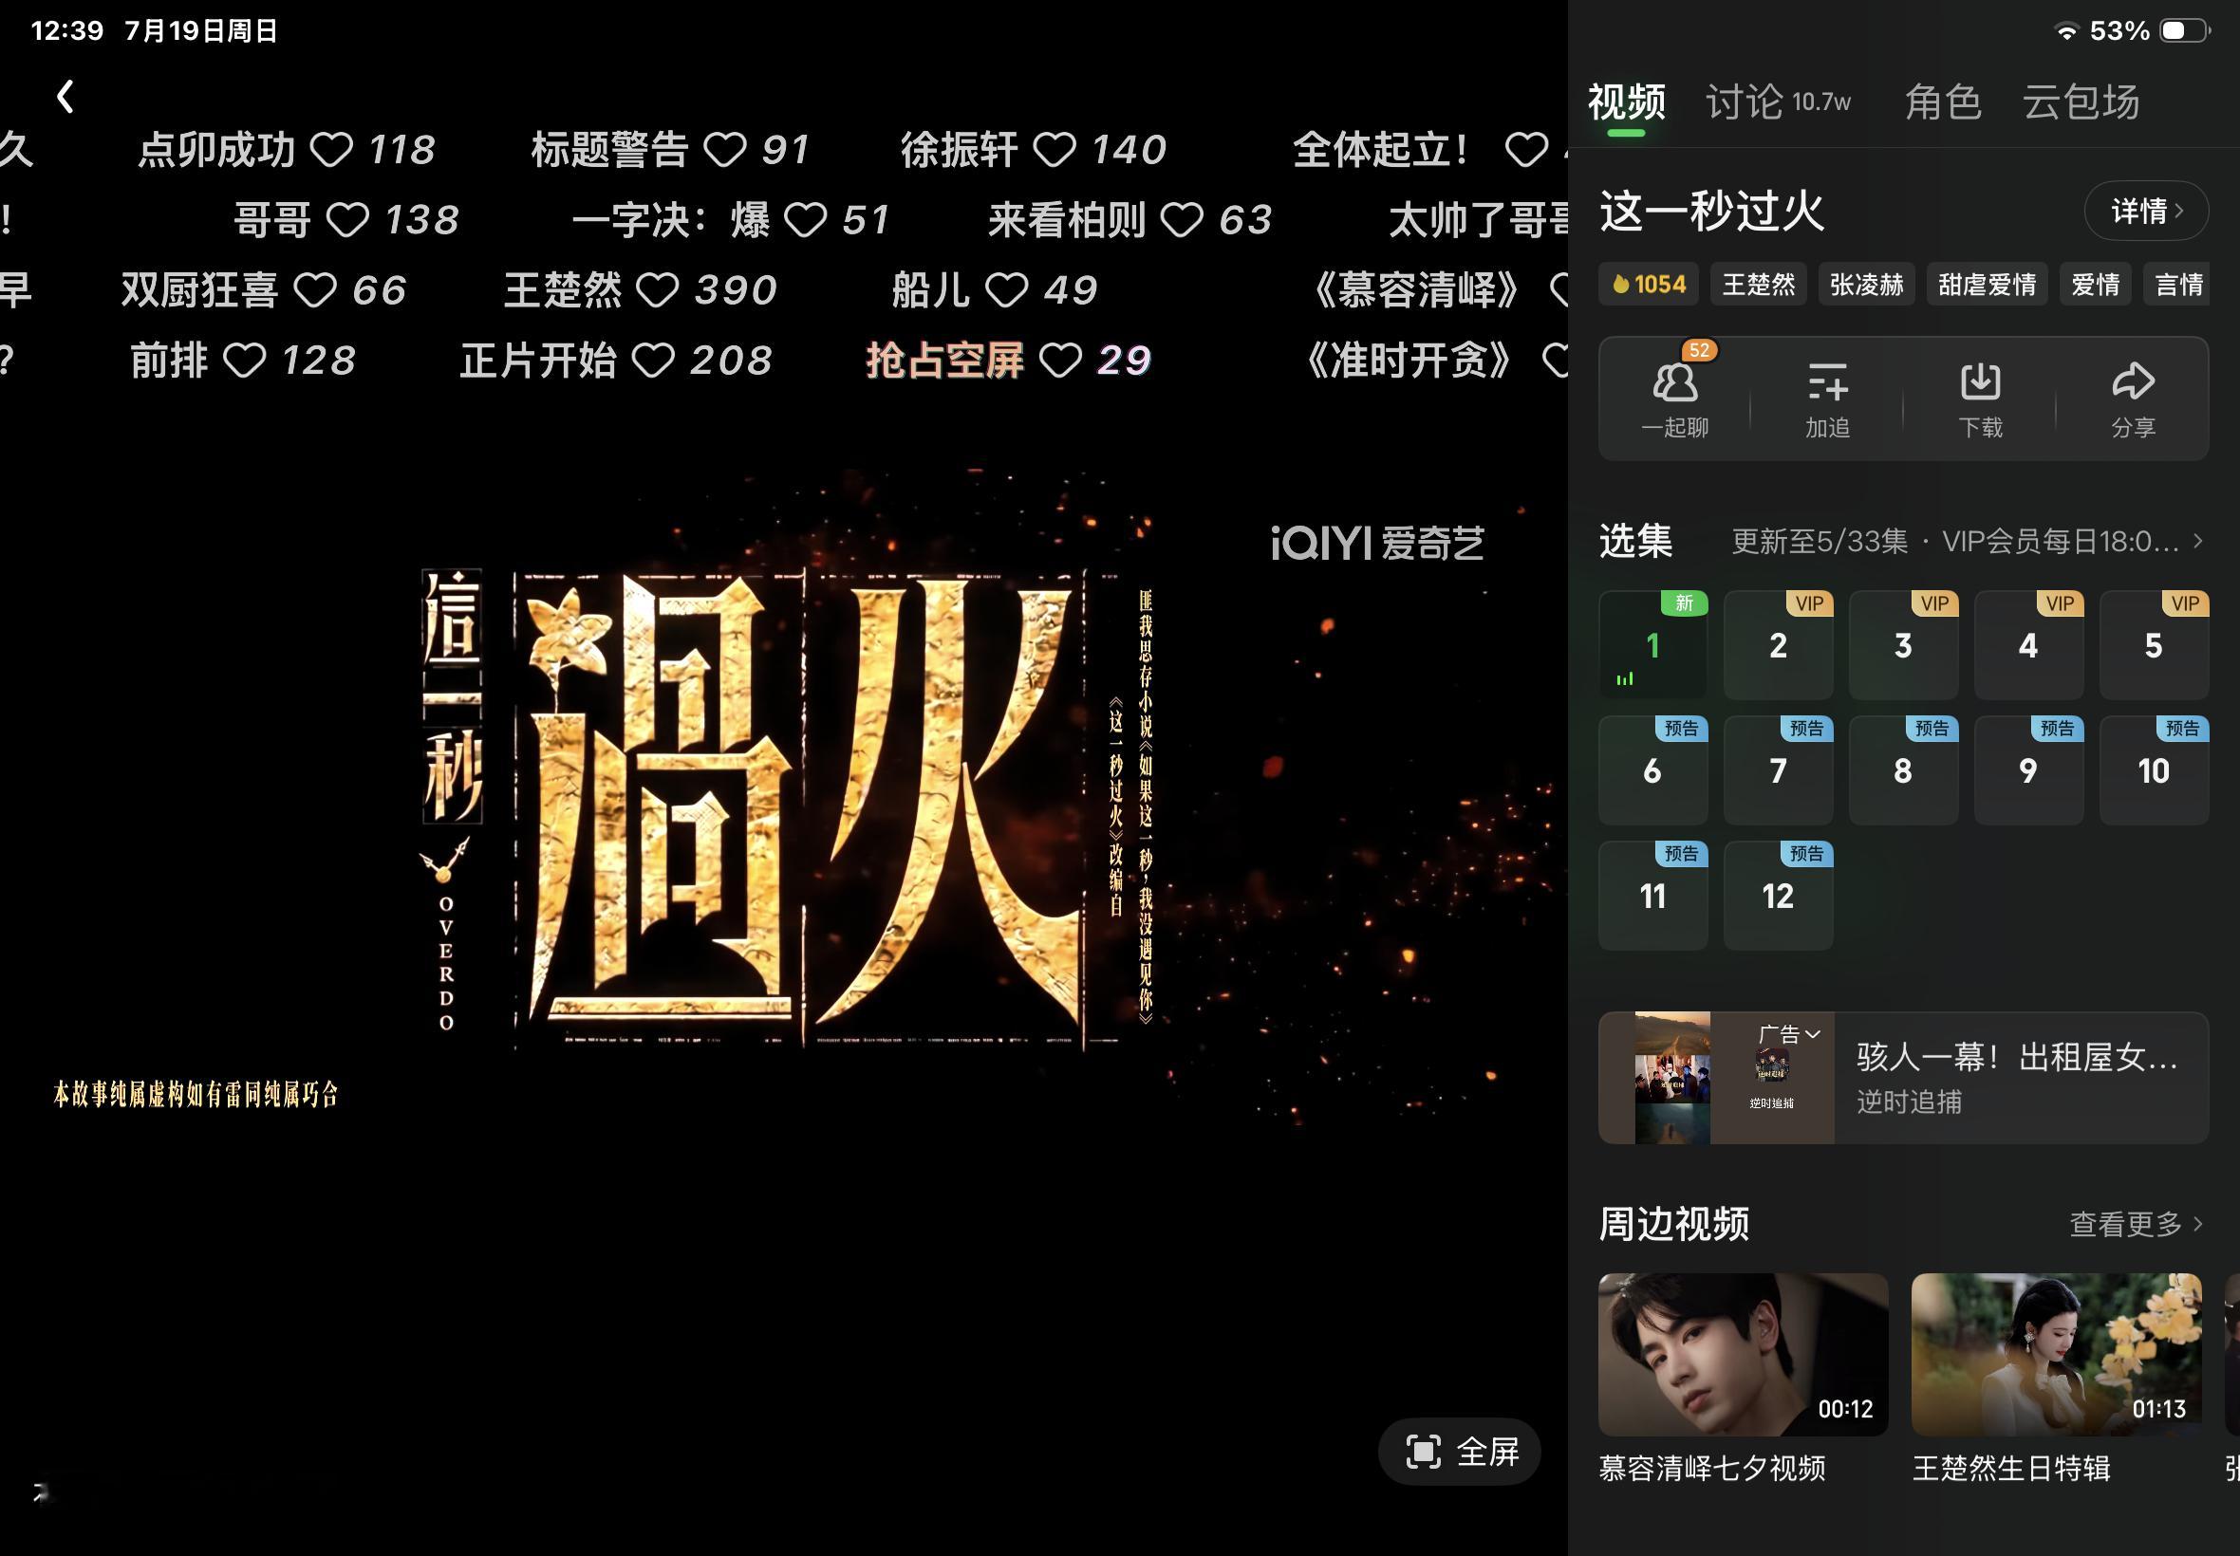Select VIP episode 3
The image size is (2240, 1556).
pyautogui.click(x=1903, y=644)
